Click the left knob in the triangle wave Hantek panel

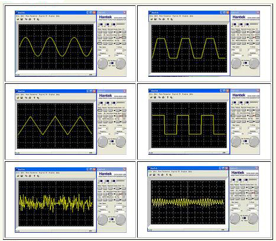click(x=103, y=142)
